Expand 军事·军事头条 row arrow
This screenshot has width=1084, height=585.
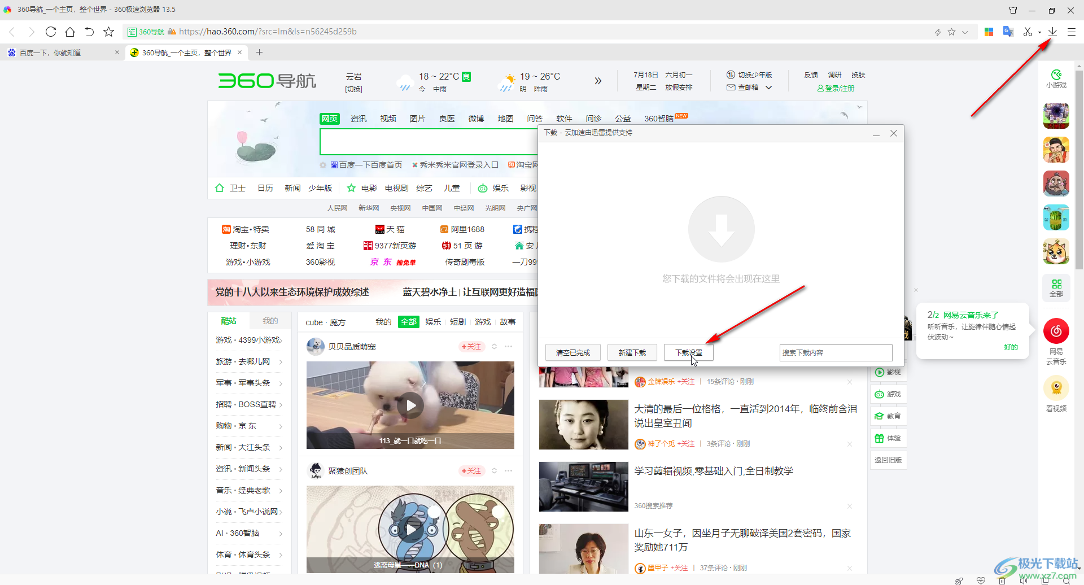pyautogui.click(x=281, y=383)
